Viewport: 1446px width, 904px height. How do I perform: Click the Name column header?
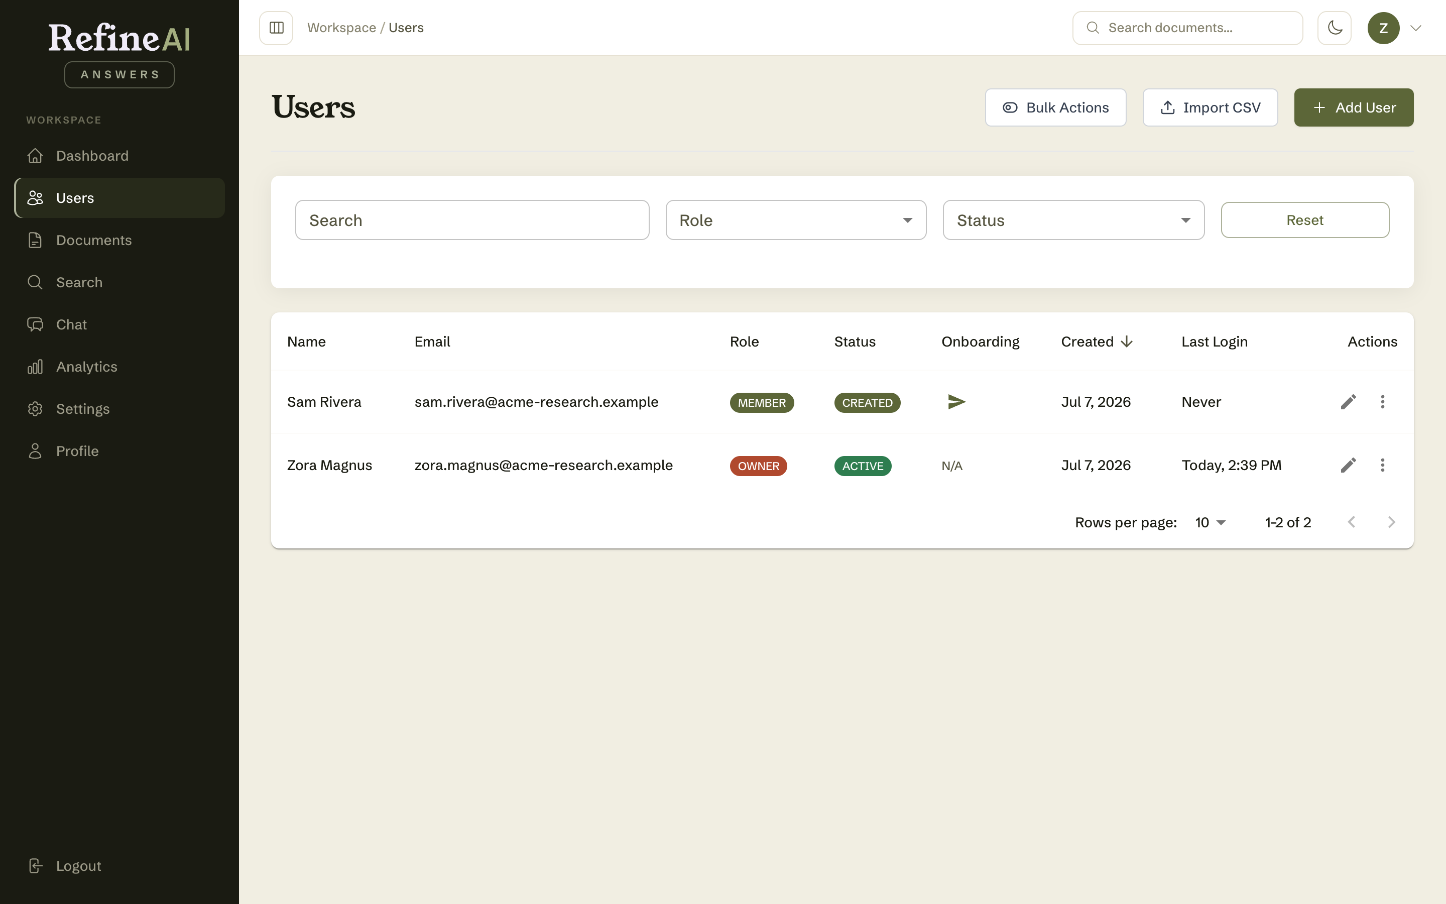coord(307,342)
